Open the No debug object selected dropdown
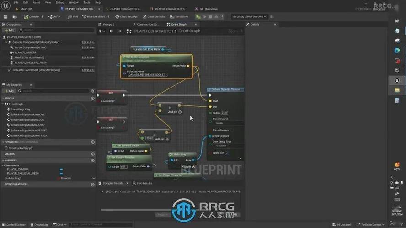The image size is (406, 228). (249, 16)
